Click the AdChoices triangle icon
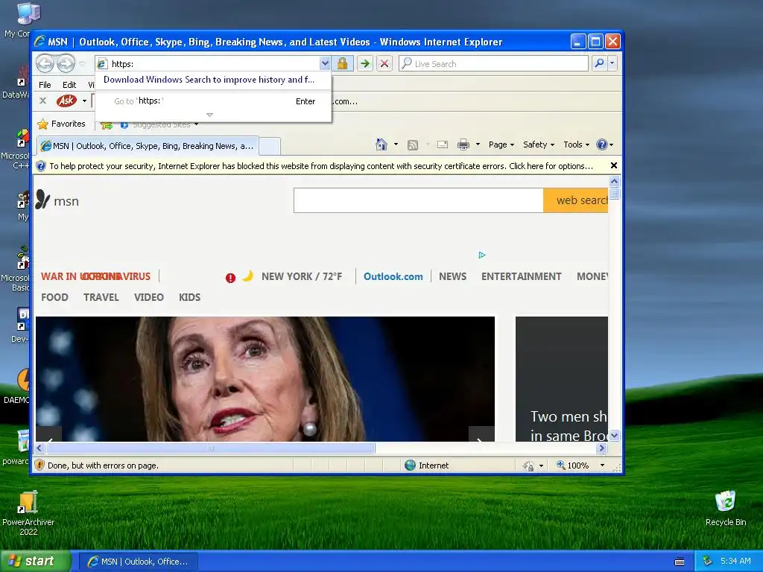The height and width of the screenshot is (572, 763). point(482,255)
